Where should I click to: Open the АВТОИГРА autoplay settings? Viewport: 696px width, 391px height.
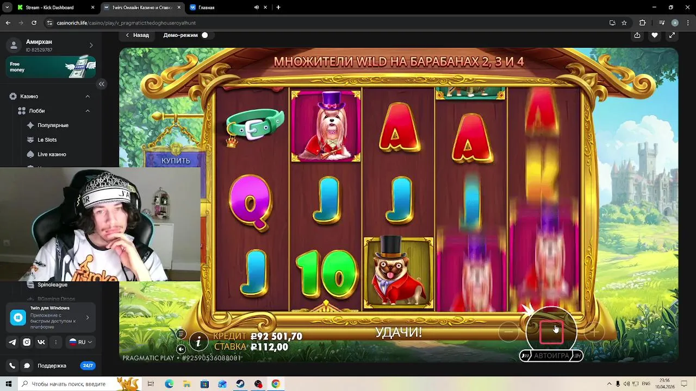tap(551, 356)
